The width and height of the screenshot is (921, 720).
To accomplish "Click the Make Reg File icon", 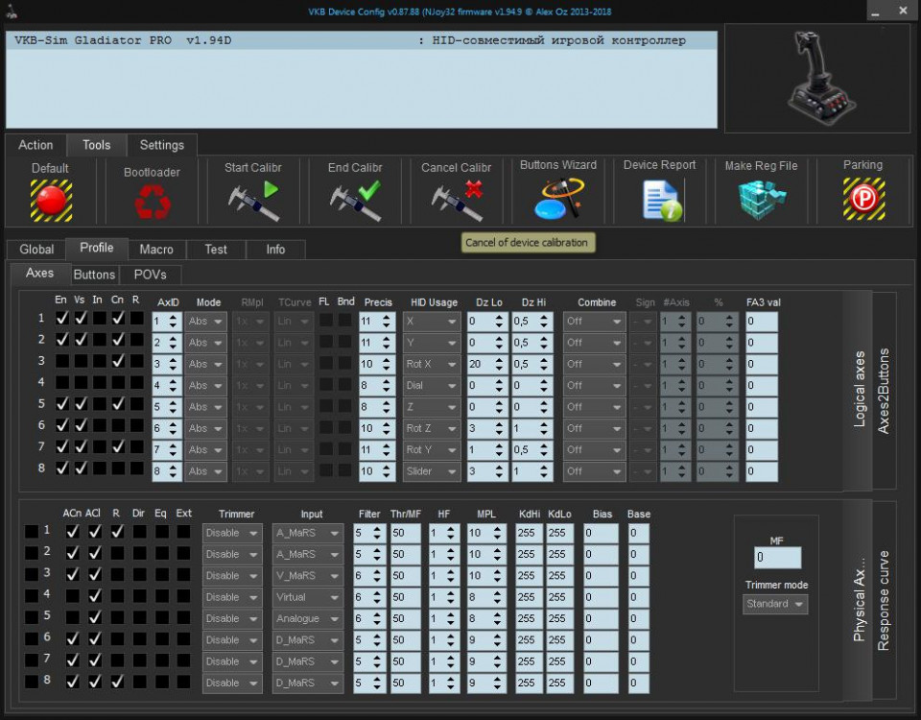I will [x=762, y=200].
